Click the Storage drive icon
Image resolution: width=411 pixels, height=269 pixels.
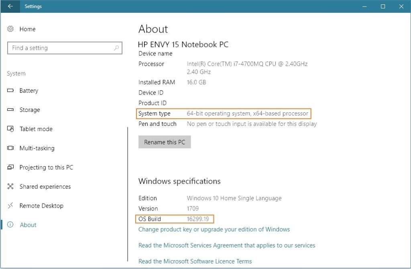coord(10,109)
